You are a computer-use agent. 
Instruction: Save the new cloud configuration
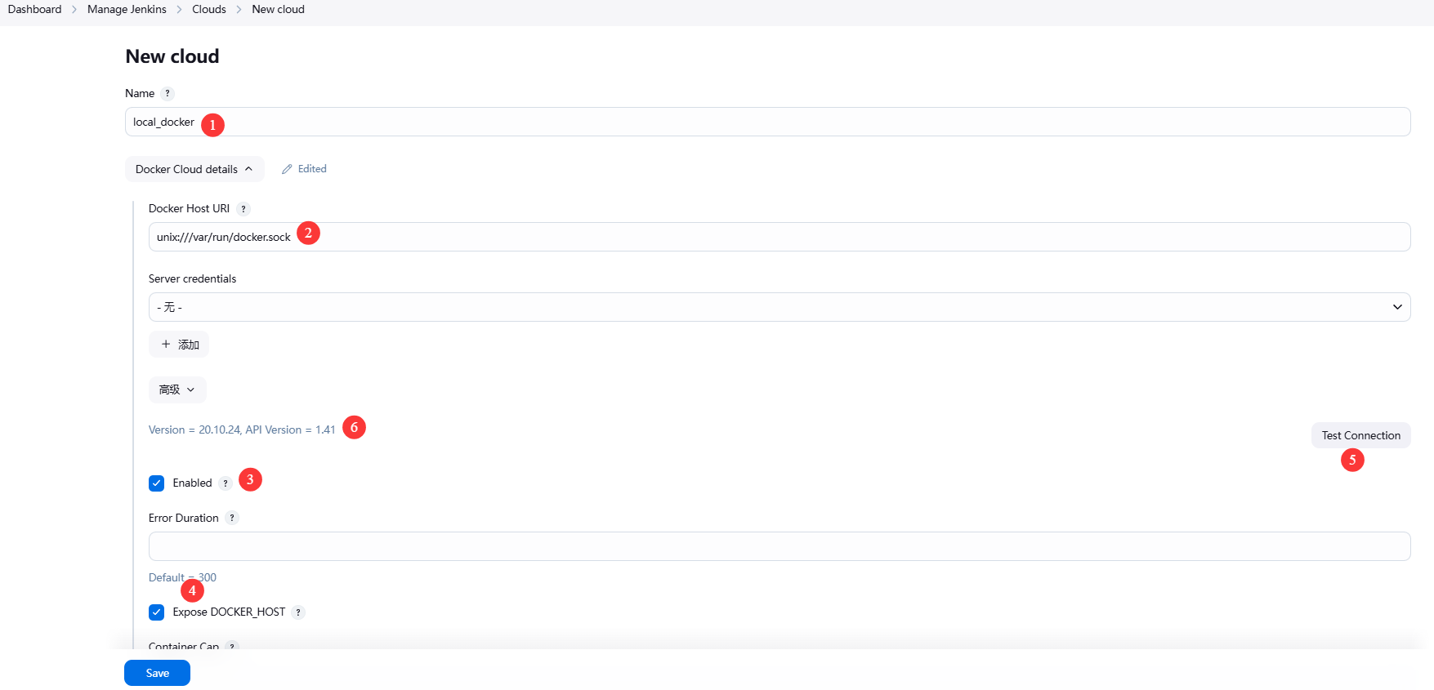point(157,673)
